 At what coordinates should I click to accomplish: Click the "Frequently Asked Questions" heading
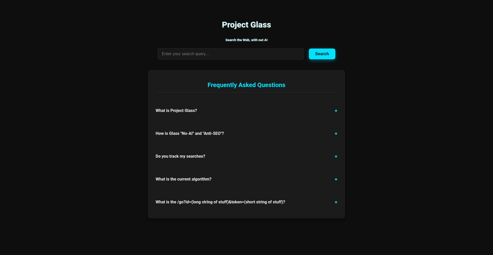(246, 85)
